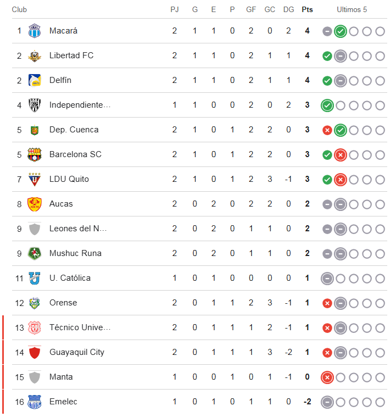
Task: Click the Aucas club crest icon
Action: (x=35, y=204)
